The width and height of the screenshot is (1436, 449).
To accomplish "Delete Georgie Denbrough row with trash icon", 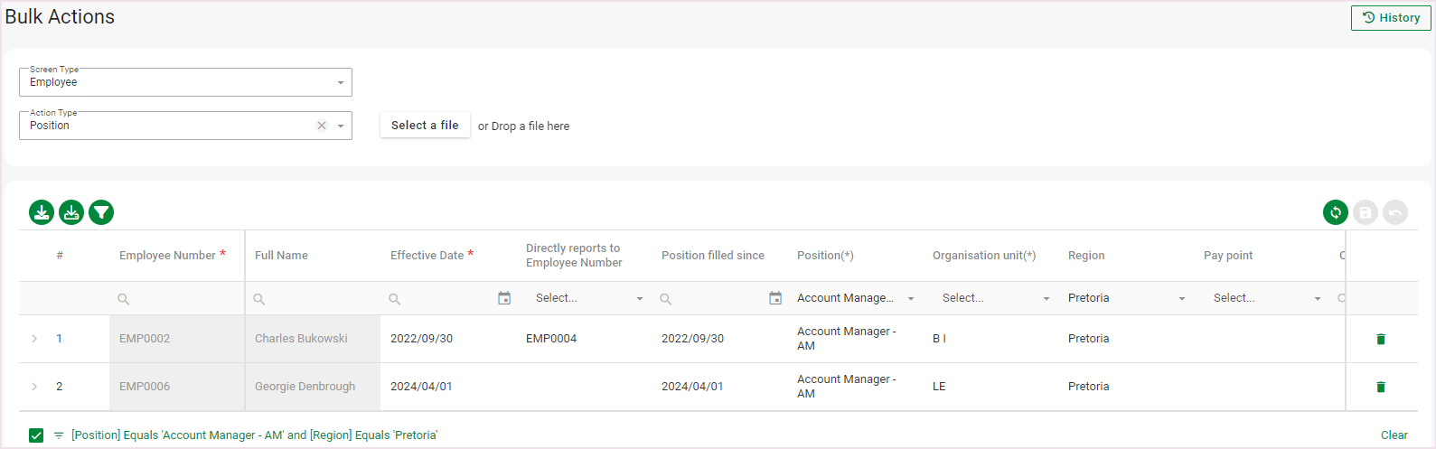I will pos(1380,387).
